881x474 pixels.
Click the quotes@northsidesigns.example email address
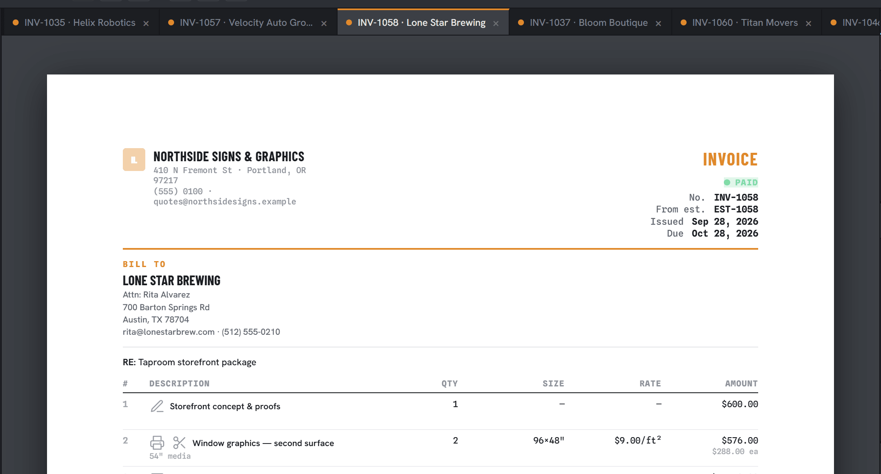tap(225, 201)
